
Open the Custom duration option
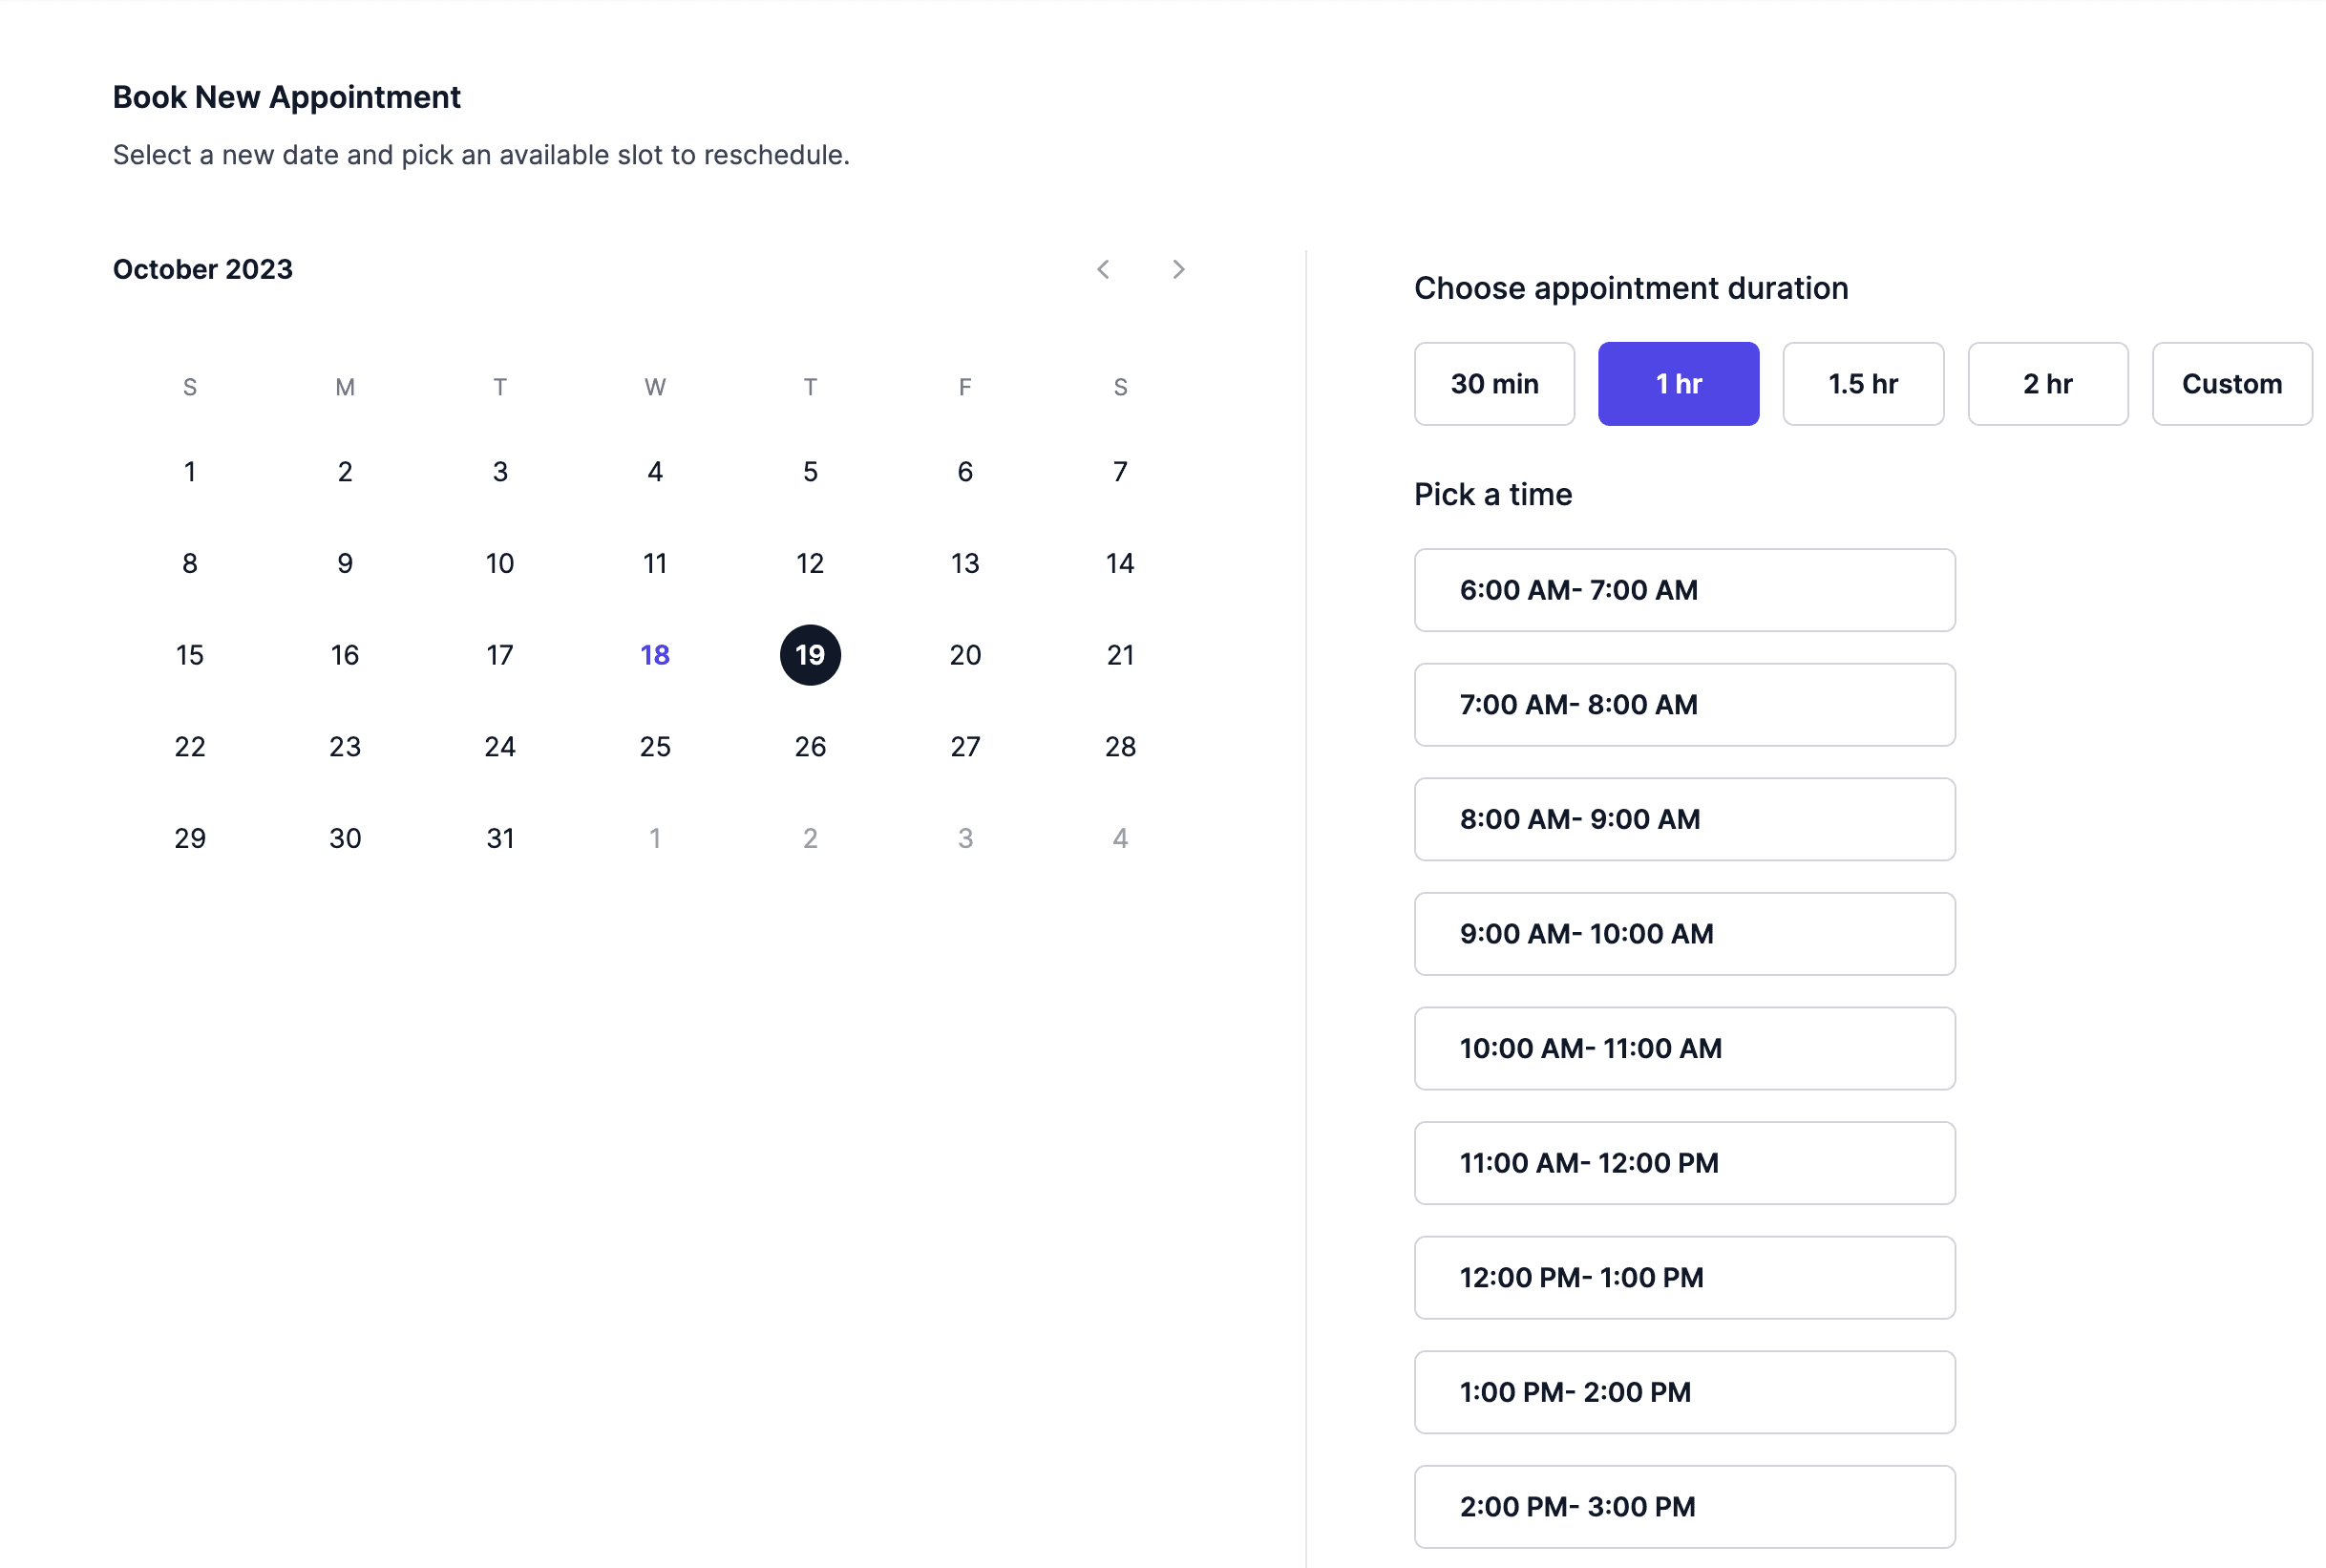(x=2231, y=383)
